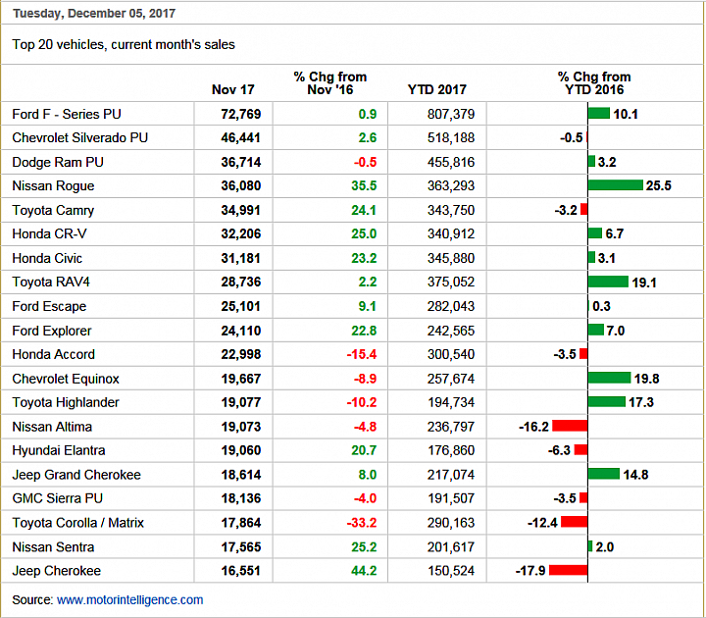Click the red Nissan Altima -16.2 bar
706x618 pixels.
click(x=570, y=426)
